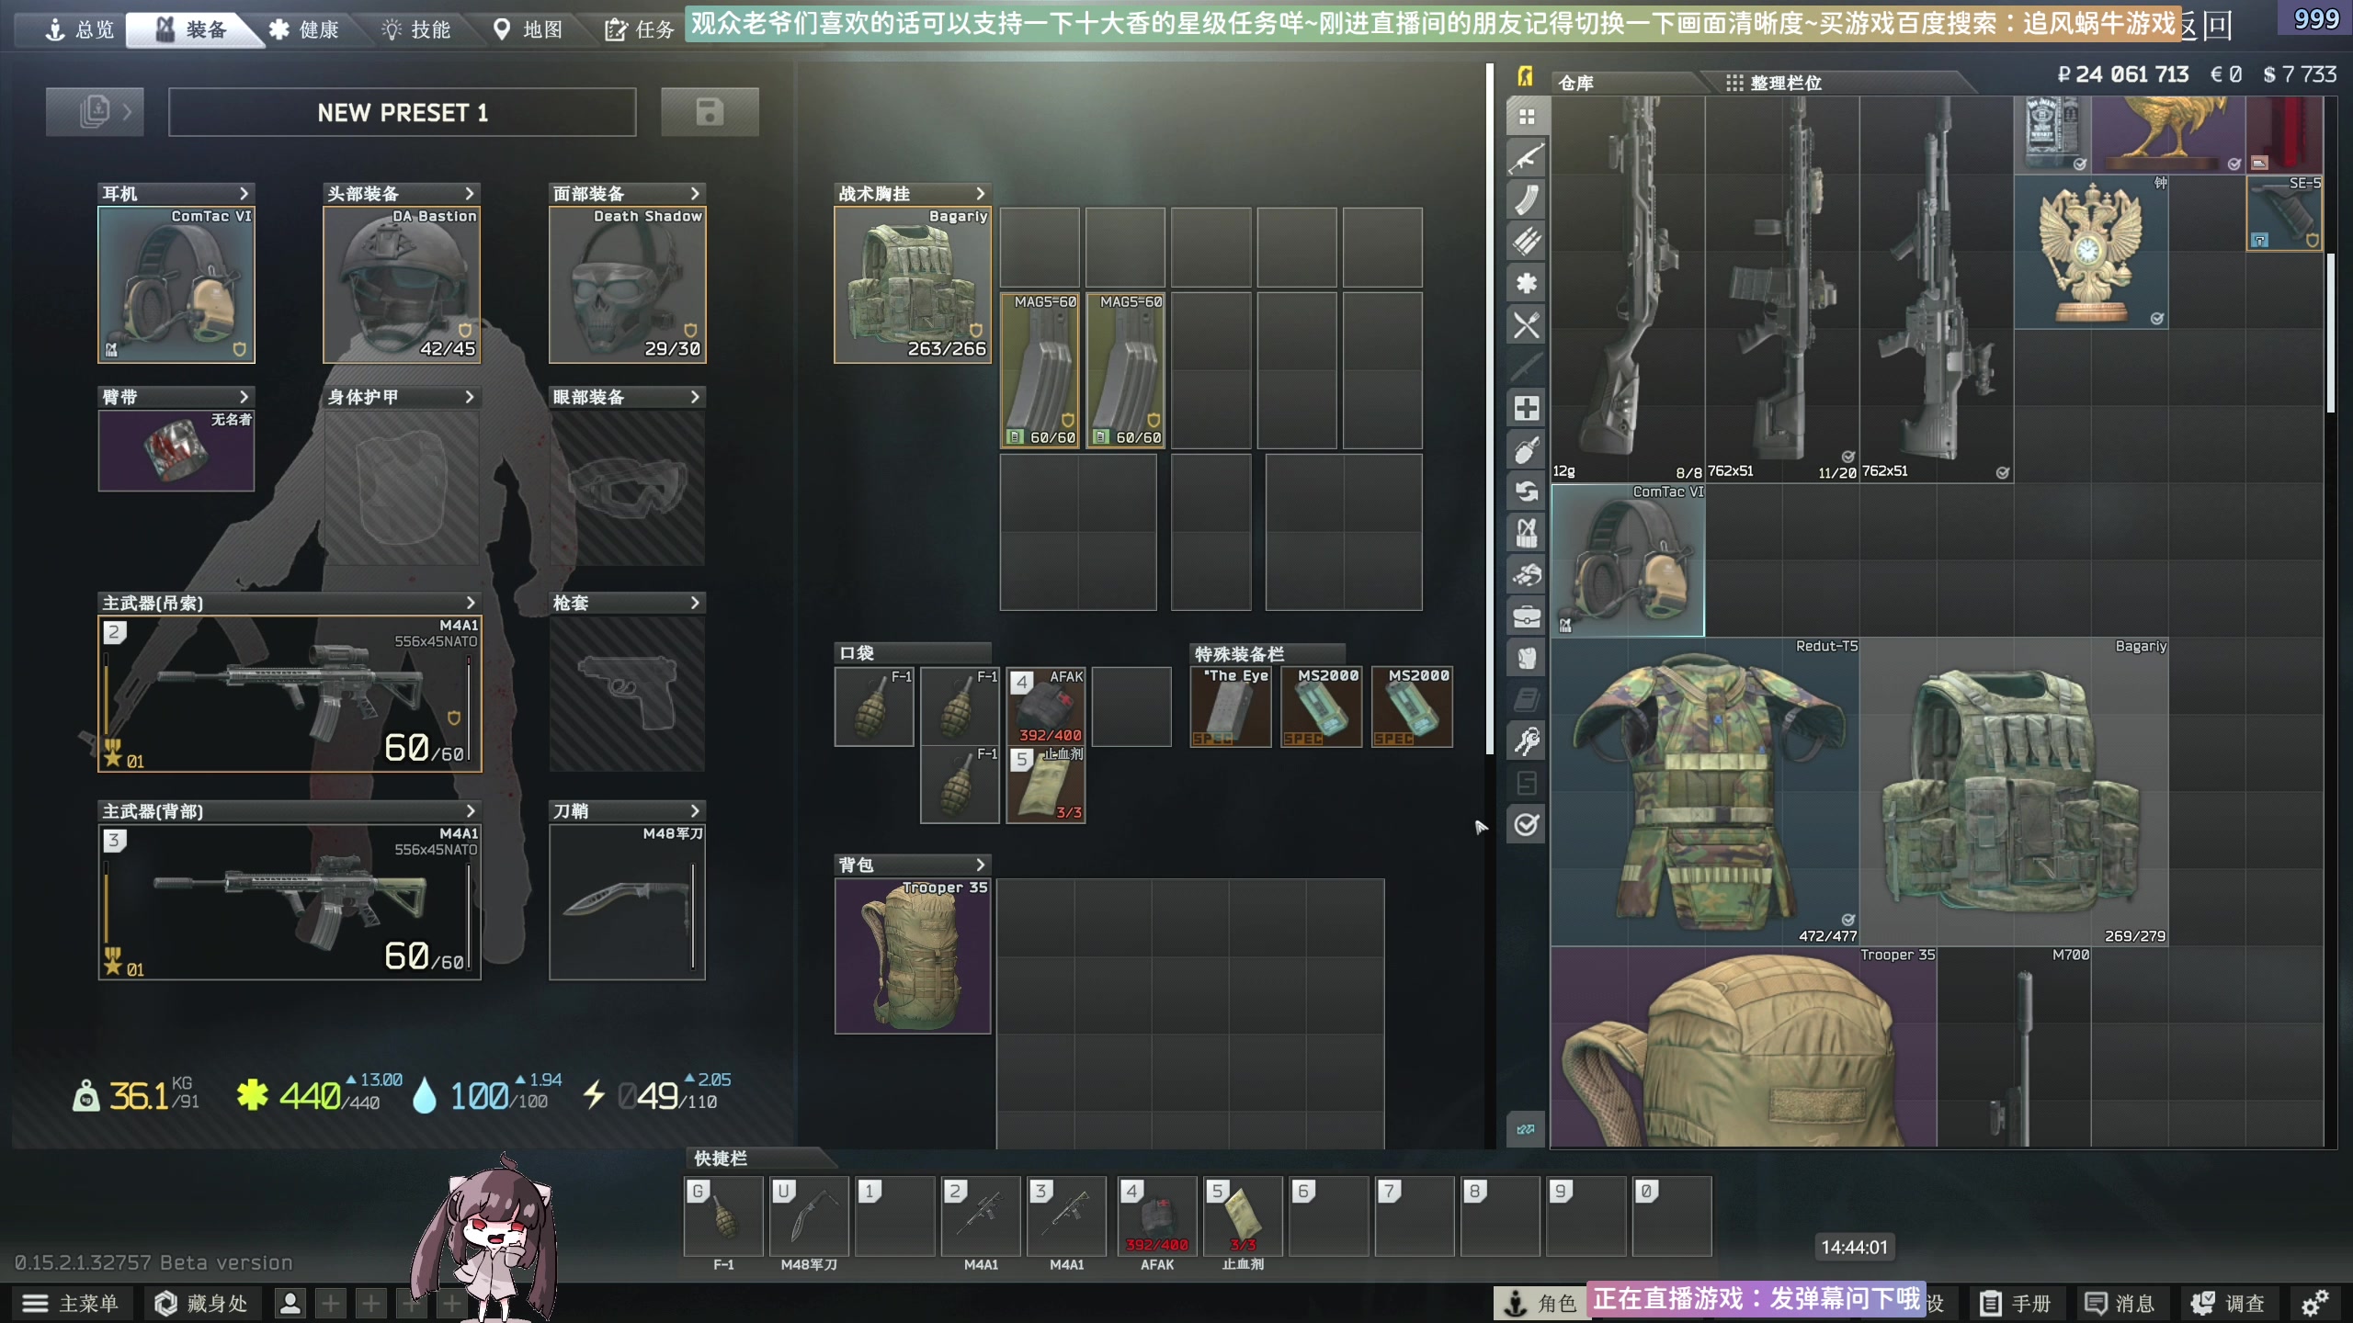This screenshot has width=2353, height=1323.
Task: Select the M48军刀 knife in sheath slot
Action: (628, 902)
